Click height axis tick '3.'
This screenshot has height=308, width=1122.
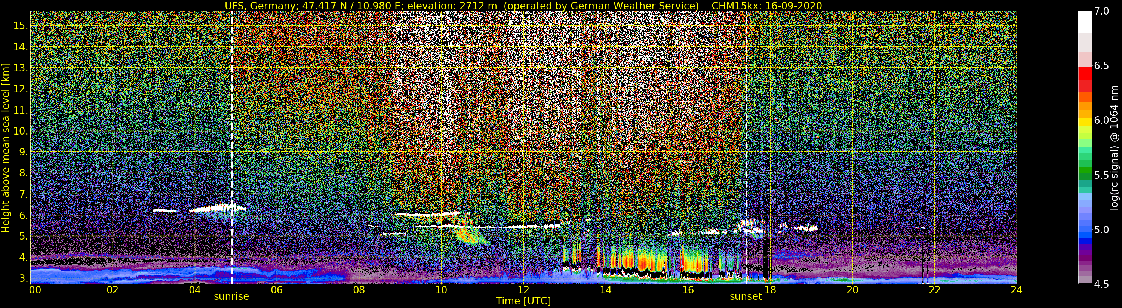(23, 278)
